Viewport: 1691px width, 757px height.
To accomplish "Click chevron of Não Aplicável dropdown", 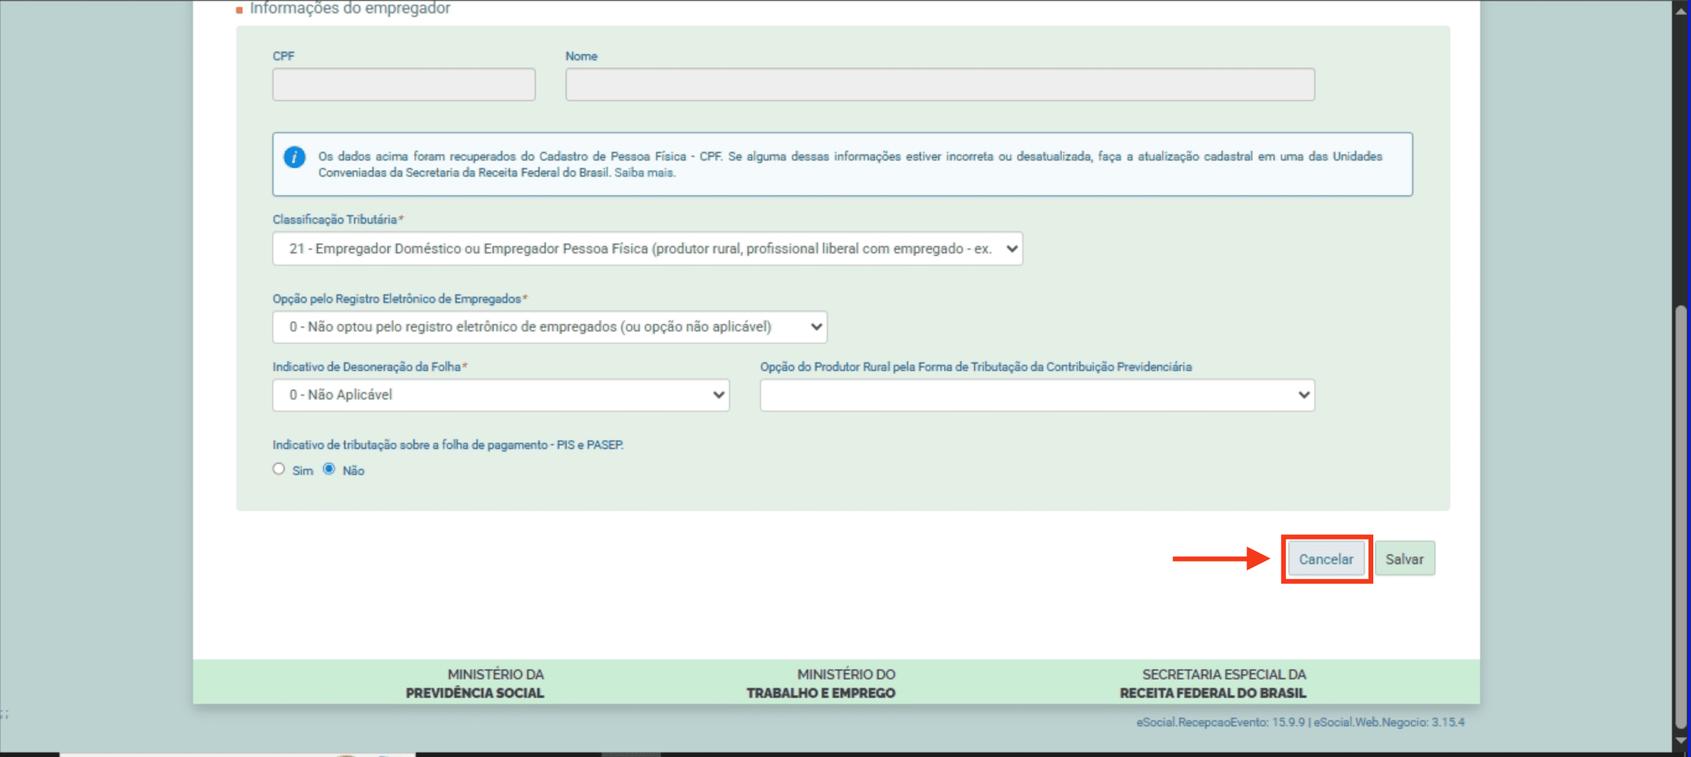I will 719,395.
